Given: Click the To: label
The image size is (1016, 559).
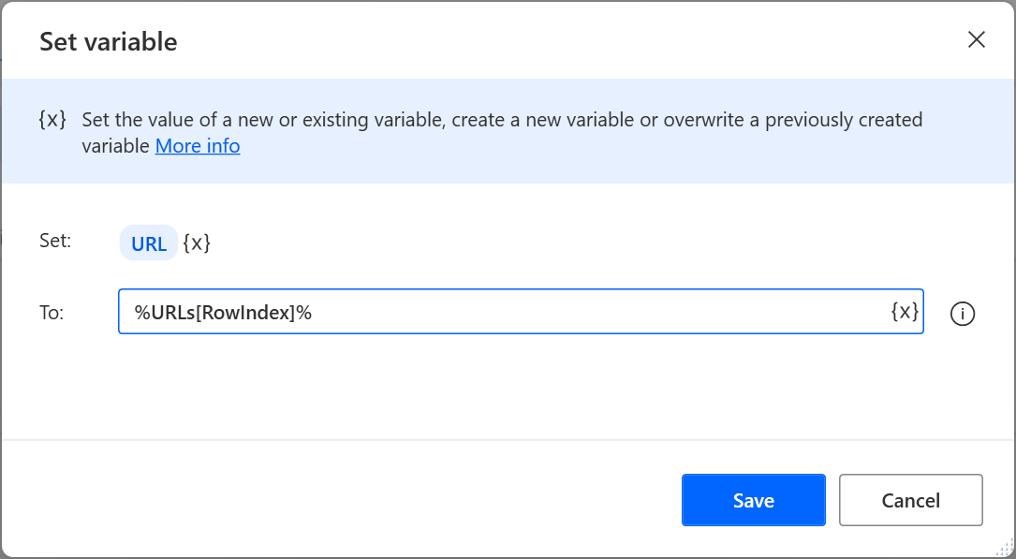Looking at the screenshot, I should pyautogui.click(x=52, y=313).
